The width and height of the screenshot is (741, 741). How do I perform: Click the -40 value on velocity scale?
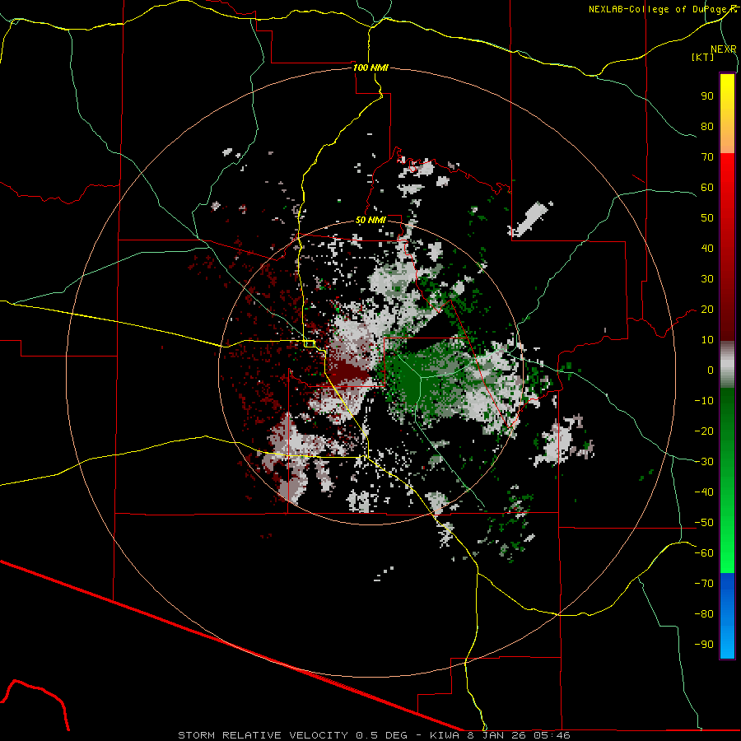[x=704, y=492]
